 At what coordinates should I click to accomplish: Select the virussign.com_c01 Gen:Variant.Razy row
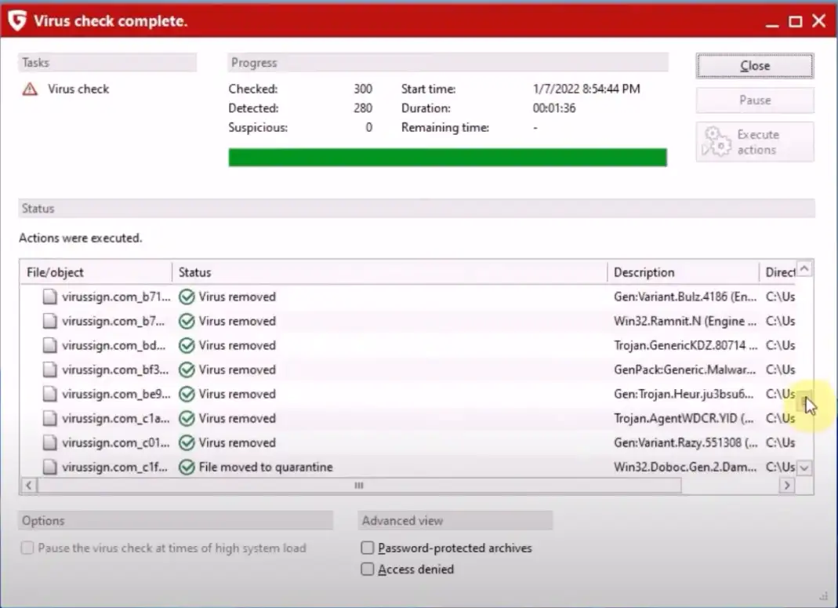point(392,443)
